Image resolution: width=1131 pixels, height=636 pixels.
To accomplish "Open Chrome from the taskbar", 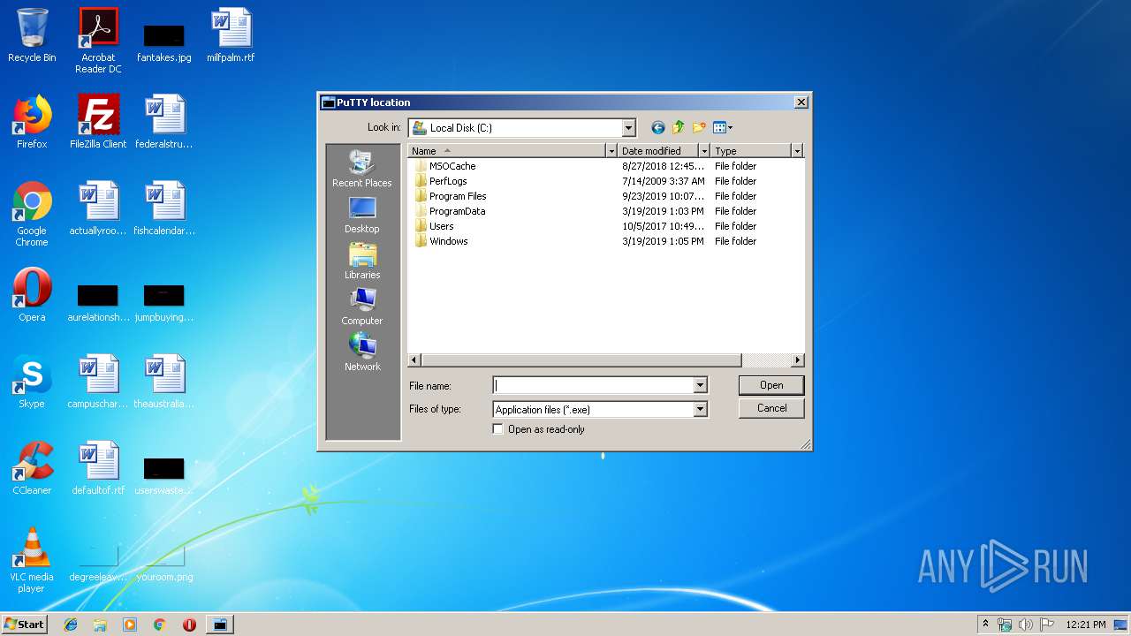I will pyautogui.click(x=159, y=625).
